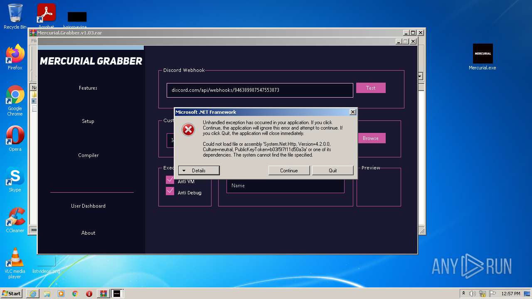Open CCleaner desktop shortcut

(15, 220)
